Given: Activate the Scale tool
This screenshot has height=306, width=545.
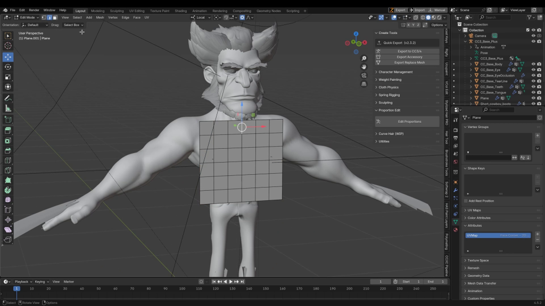Looking at the screenshot, I should 8,77.
